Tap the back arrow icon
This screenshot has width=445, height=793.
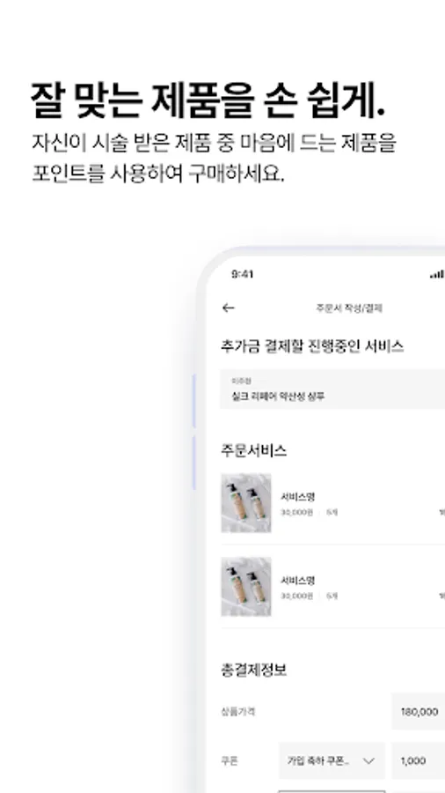pyautogui.click(x=229, y=308)
